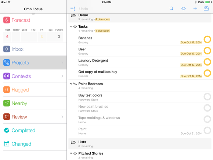
Task: Open the Demo folder header
Action: coord(140,18)
